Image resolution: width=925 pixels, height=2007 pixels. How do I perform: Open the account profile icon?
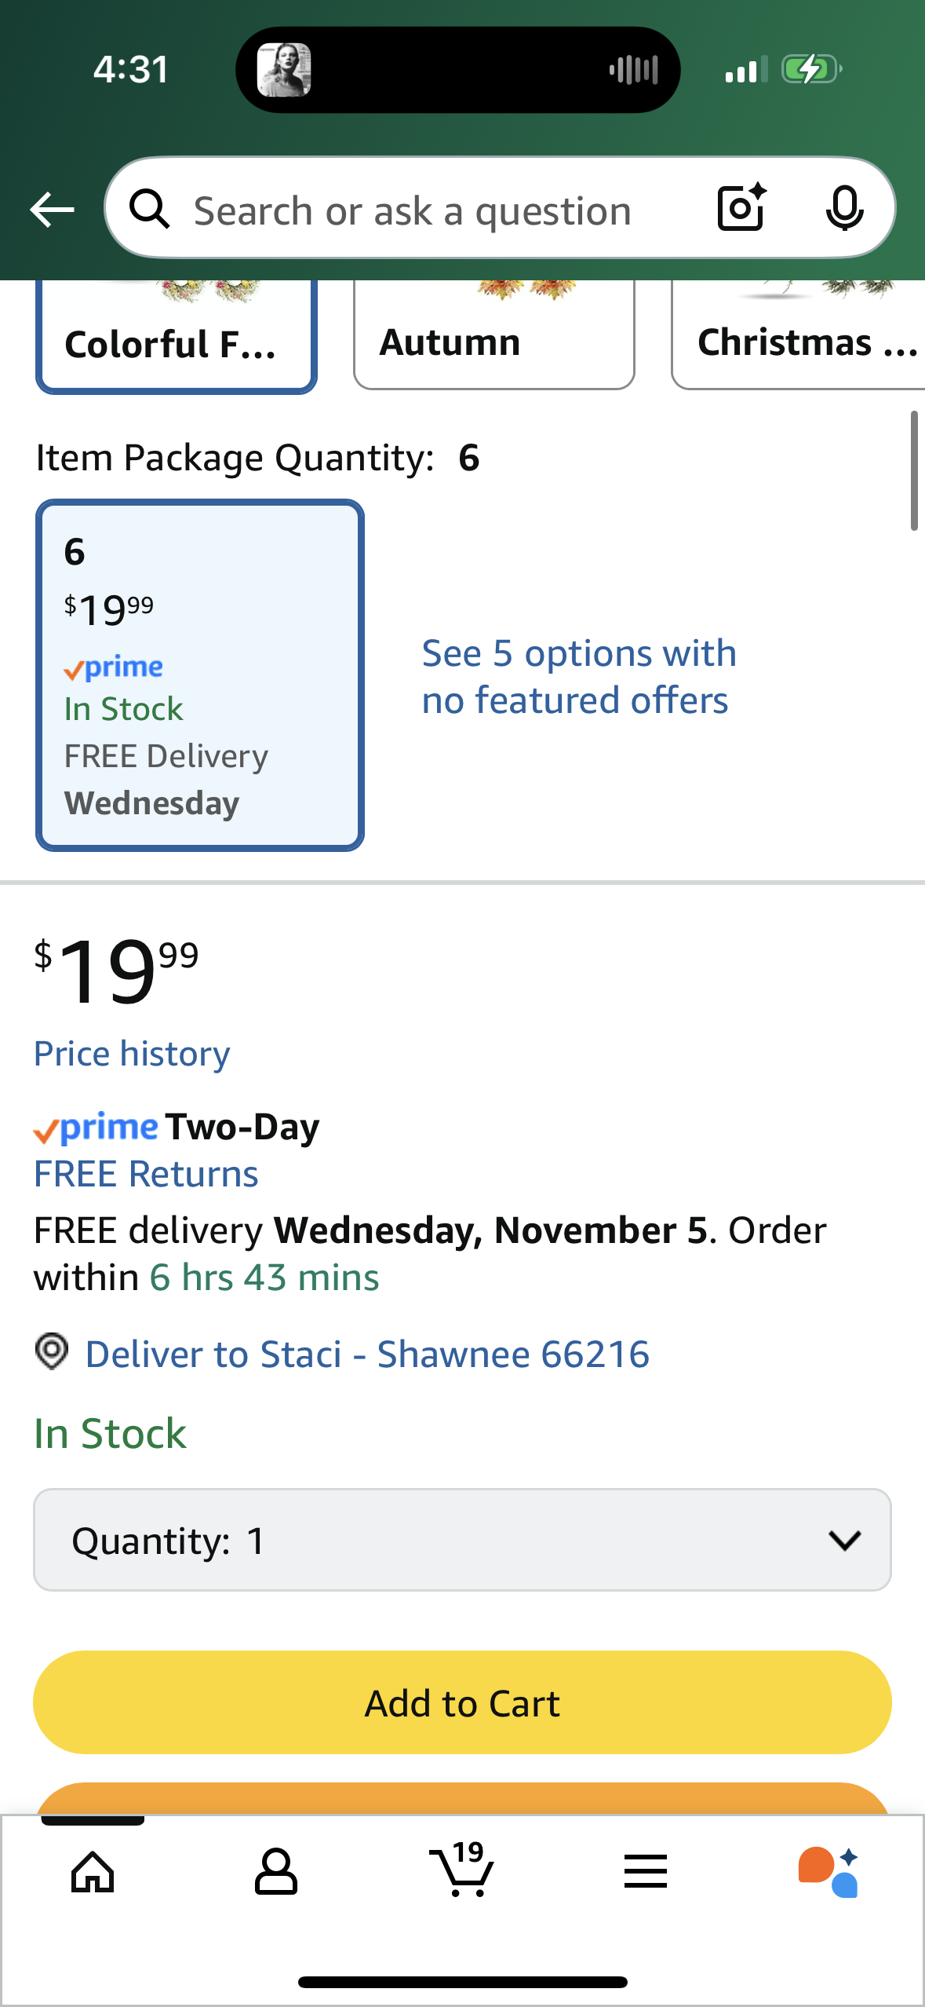coord(276,1872)
